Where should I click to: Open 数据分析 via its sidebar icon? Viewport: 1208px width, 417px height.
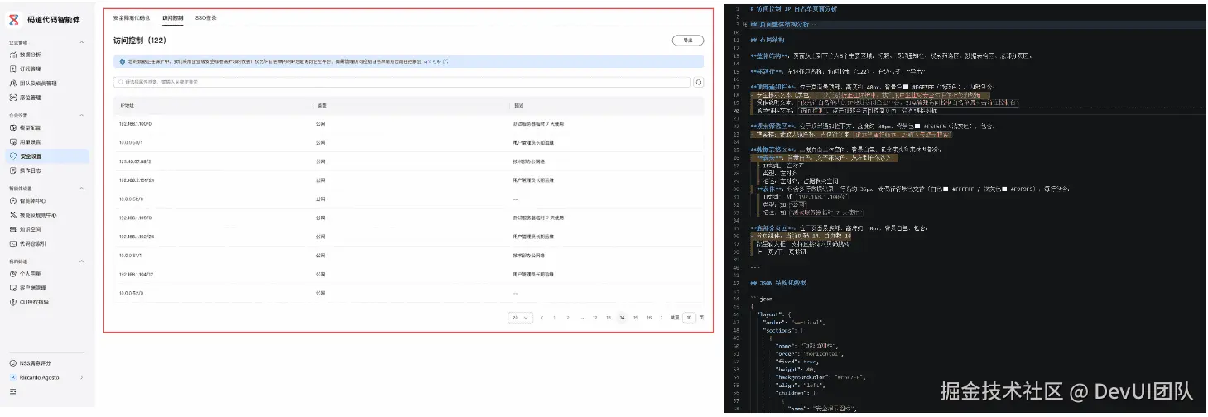coord(12,55)
